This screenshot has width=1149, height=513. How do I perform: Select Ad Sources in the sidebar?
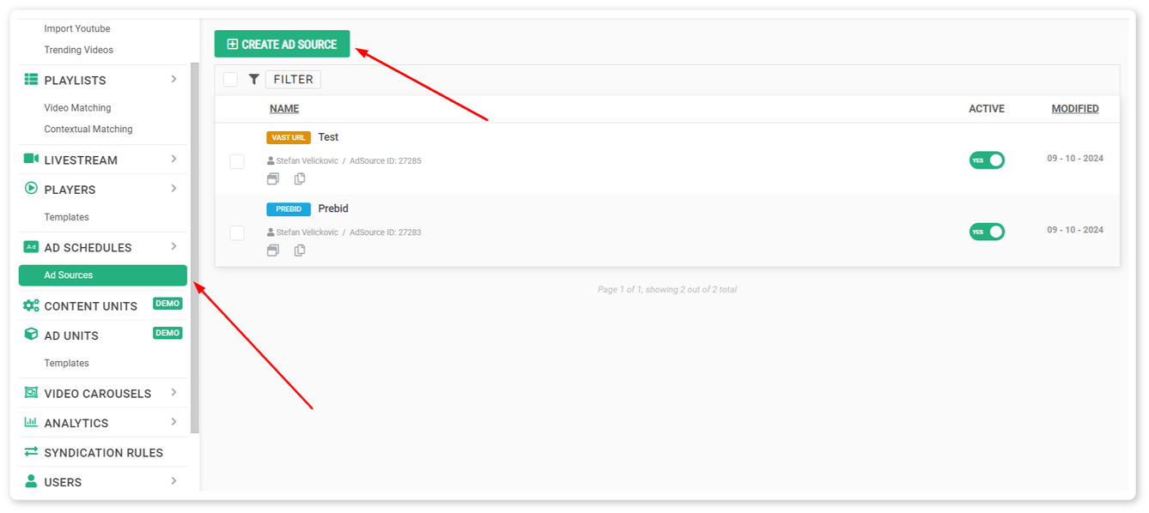tap(102, 275)
